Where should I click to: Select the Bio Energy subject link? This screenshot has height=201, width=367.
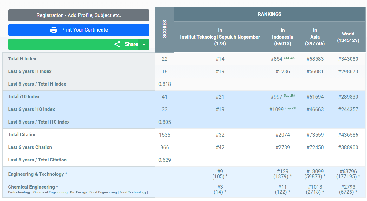click(78, 192)
